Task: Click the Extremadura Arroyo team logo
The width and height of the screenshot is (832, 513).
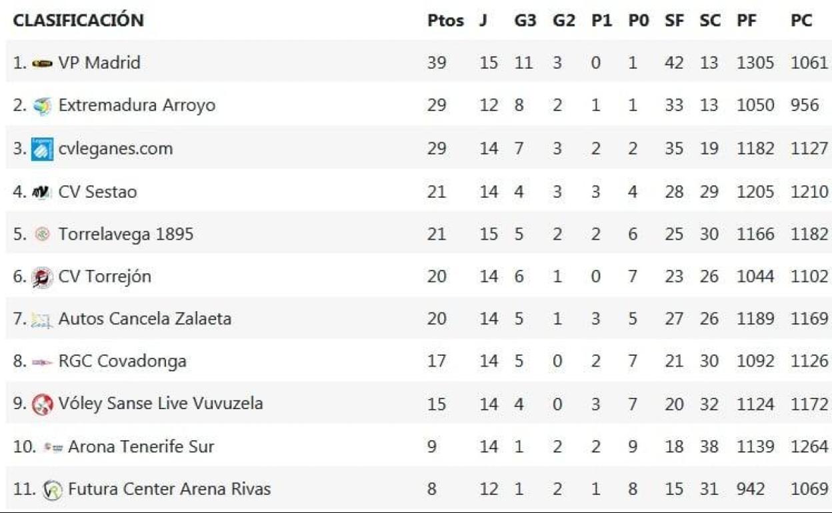Action: point(42,106)
